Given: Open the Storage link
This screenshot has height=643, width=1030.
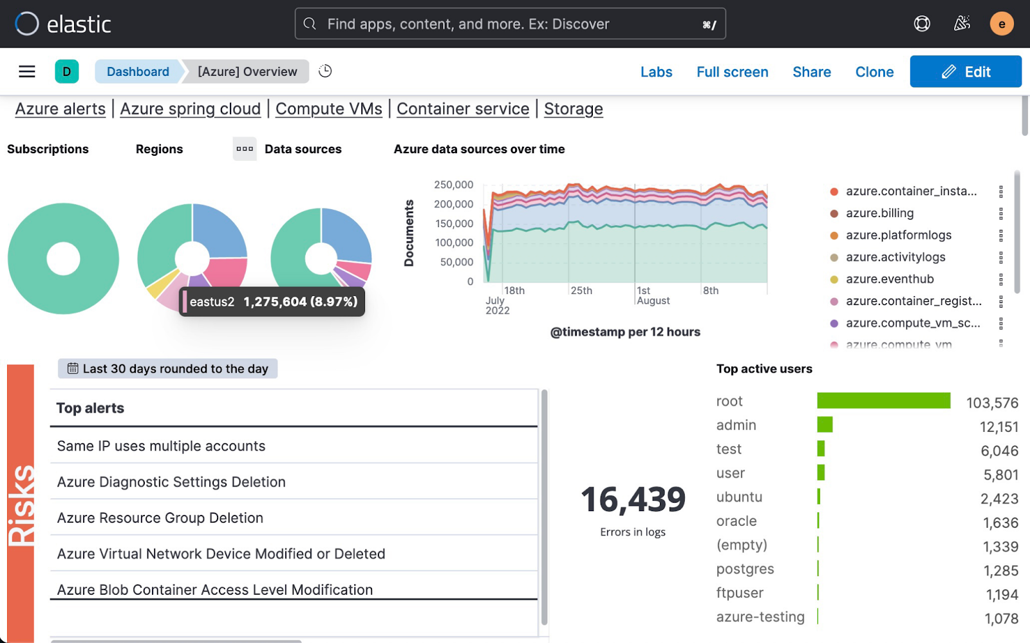Looking at the screenshot, I should [573, 109].
